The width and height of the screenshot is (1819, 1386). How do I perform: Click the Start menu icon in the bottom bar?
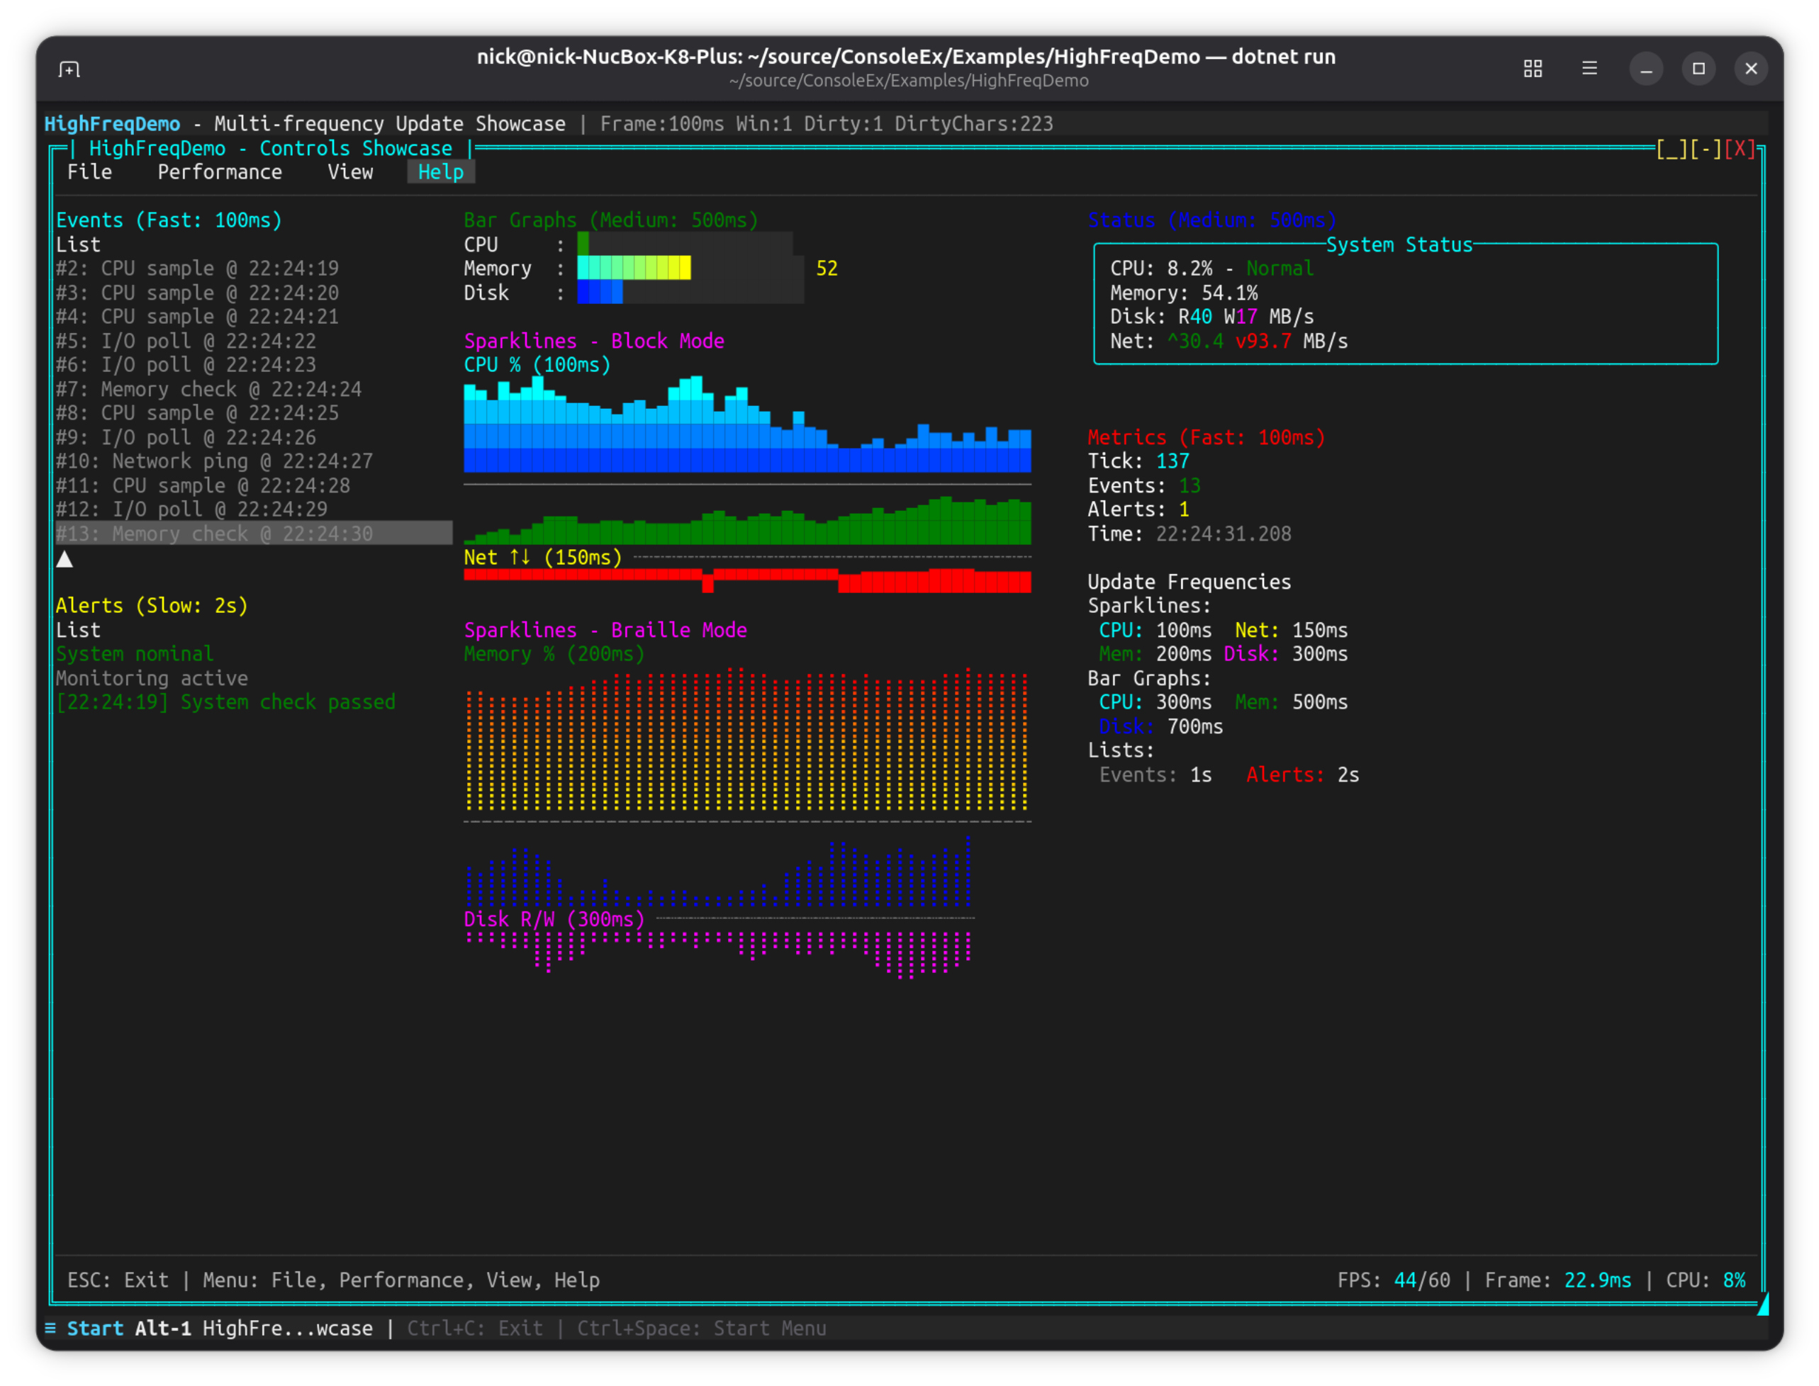[50, 1328]
